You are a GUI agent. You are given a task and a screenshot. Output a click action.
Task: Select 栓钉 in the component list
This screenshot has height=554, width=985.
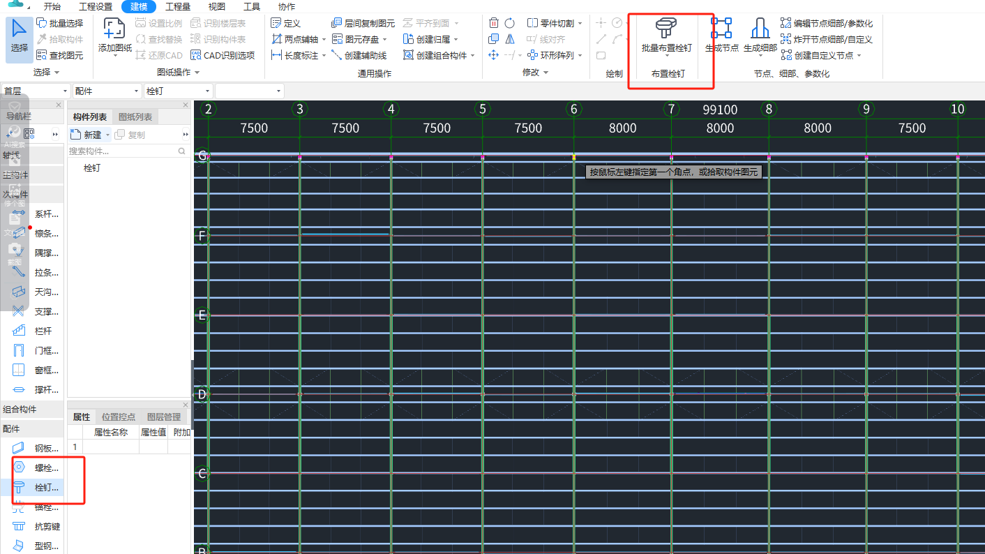(x=92, y=168)
